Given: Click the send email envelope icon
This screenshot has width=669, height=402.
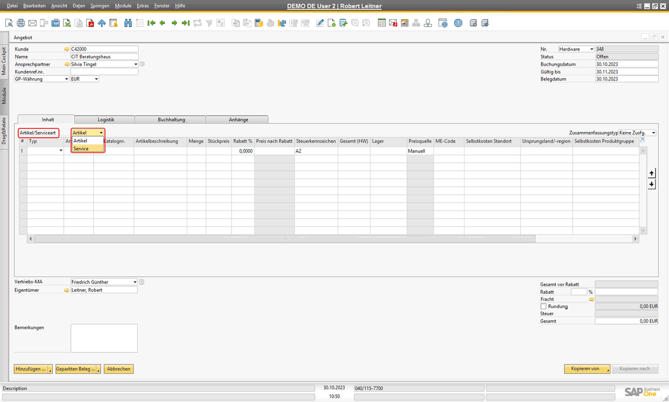Looking at the screenshot, I should (32, 23).
